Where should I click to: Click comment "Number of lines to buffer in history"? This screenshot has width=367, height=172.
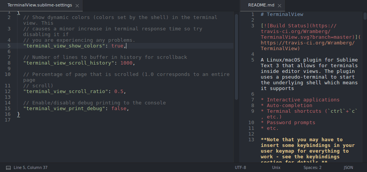click(105, 57)
